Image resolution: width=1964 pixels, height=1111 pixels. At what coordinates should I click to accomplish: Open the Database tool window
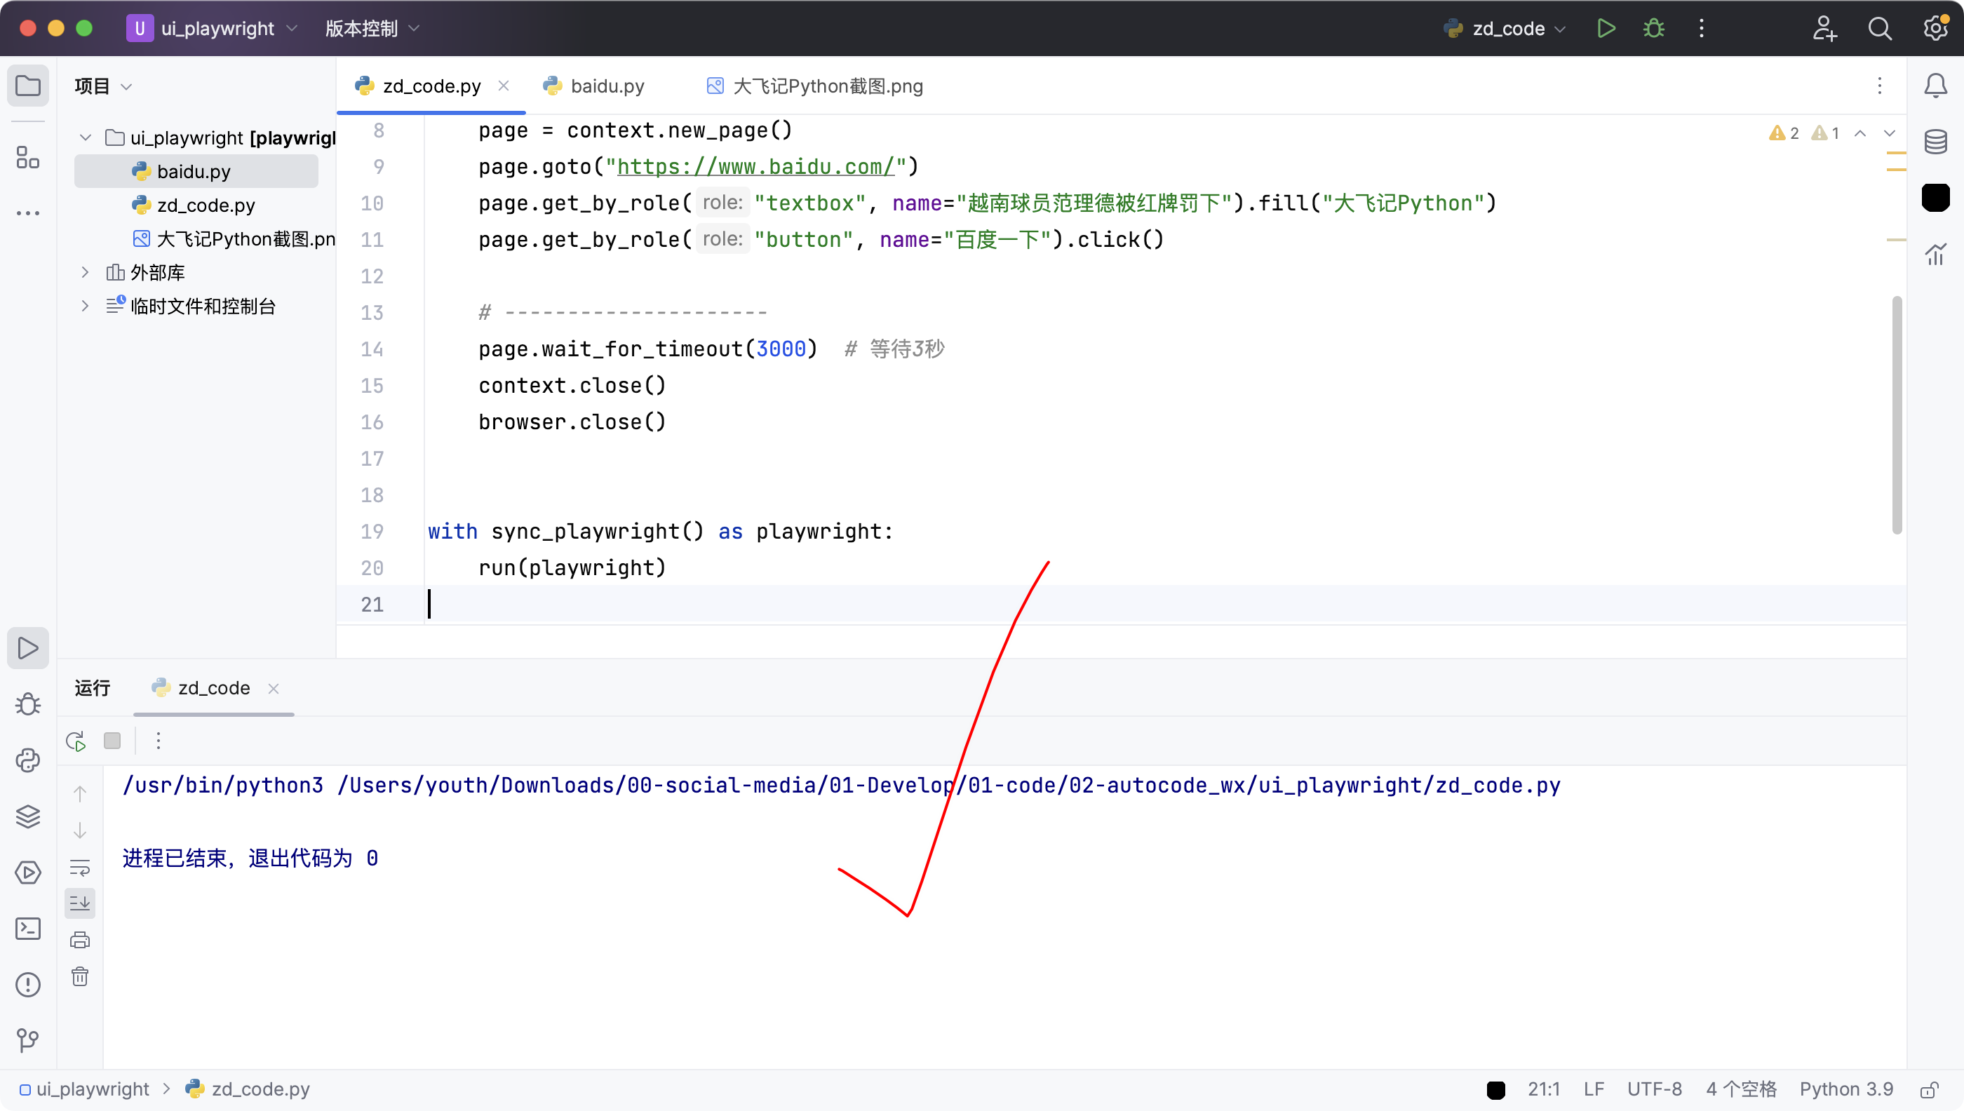(1935, 142)
